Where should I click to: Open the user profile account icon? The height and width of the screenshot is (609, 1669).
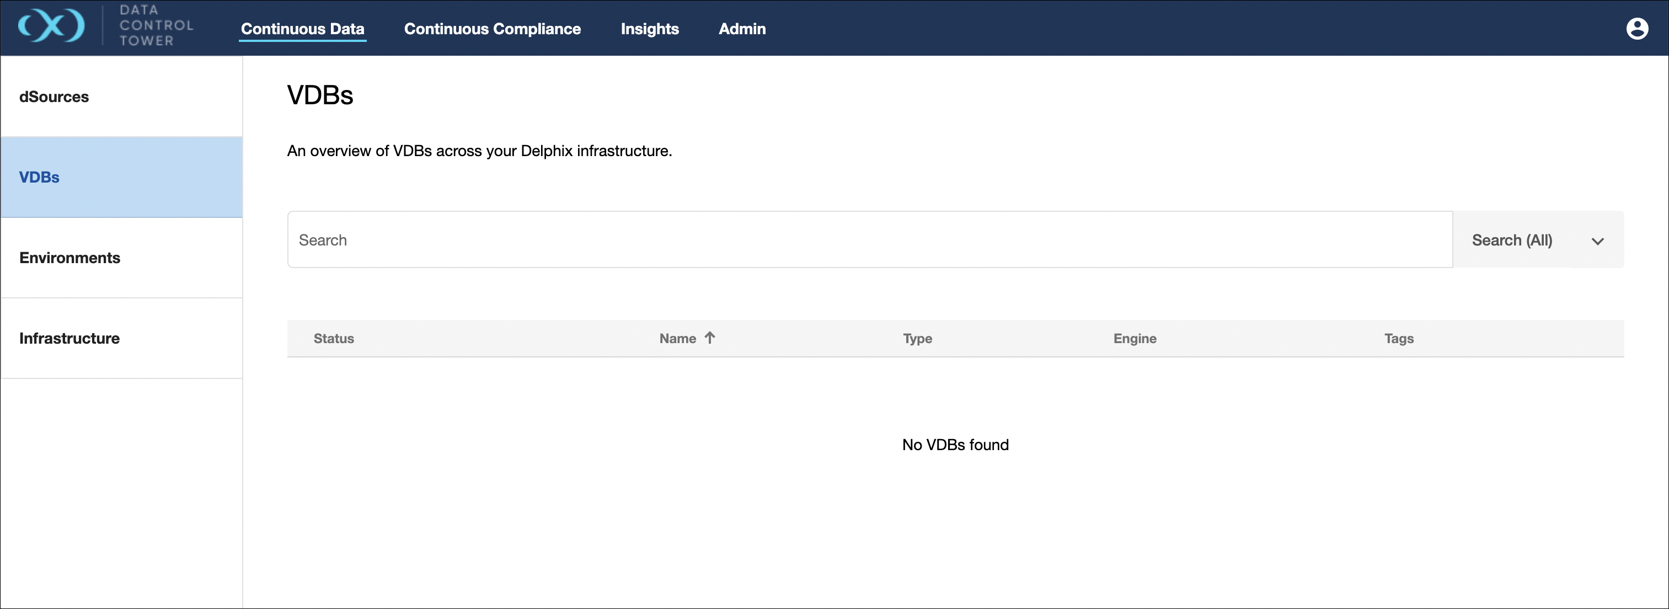1636,29
